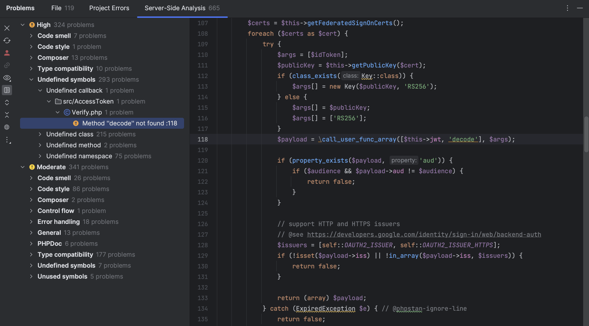Open the eye View Options menu

[7, 78]
